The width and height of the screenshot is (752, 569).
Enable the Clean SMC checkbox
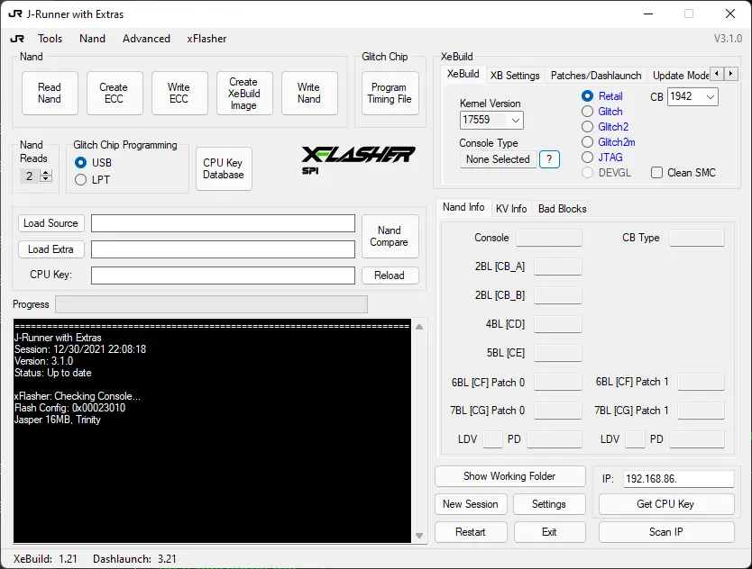tap(656, 173)
